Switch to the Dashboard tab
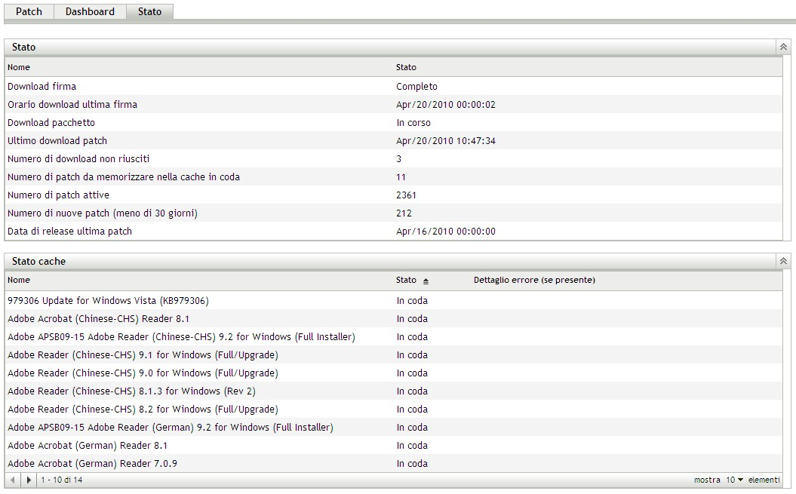This screenshot has height=494, width=796. coord(90,11)
